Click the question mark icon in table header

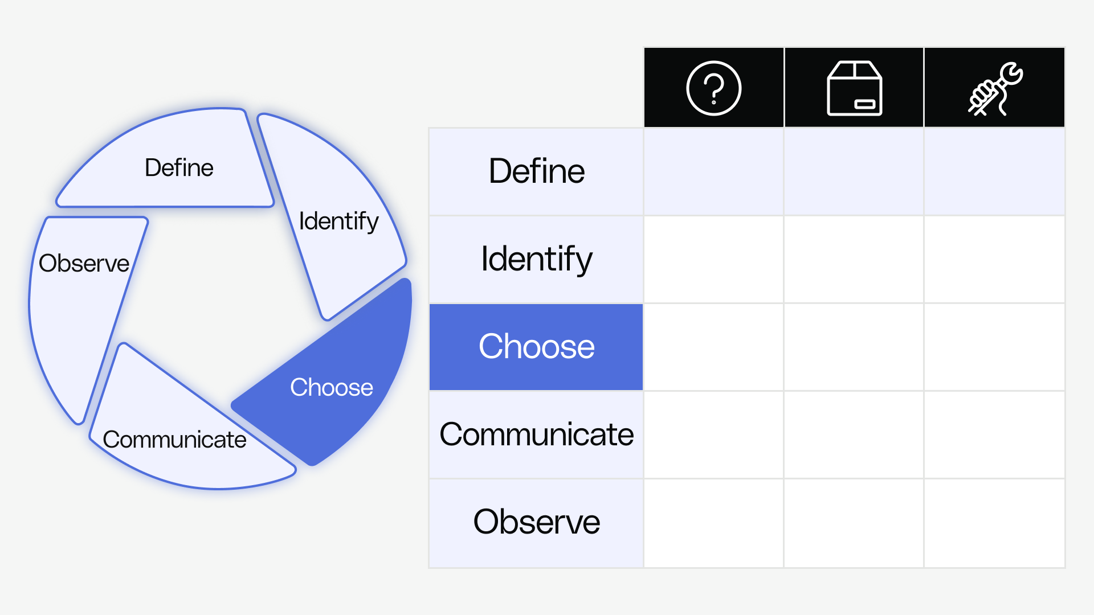[713, 88]
